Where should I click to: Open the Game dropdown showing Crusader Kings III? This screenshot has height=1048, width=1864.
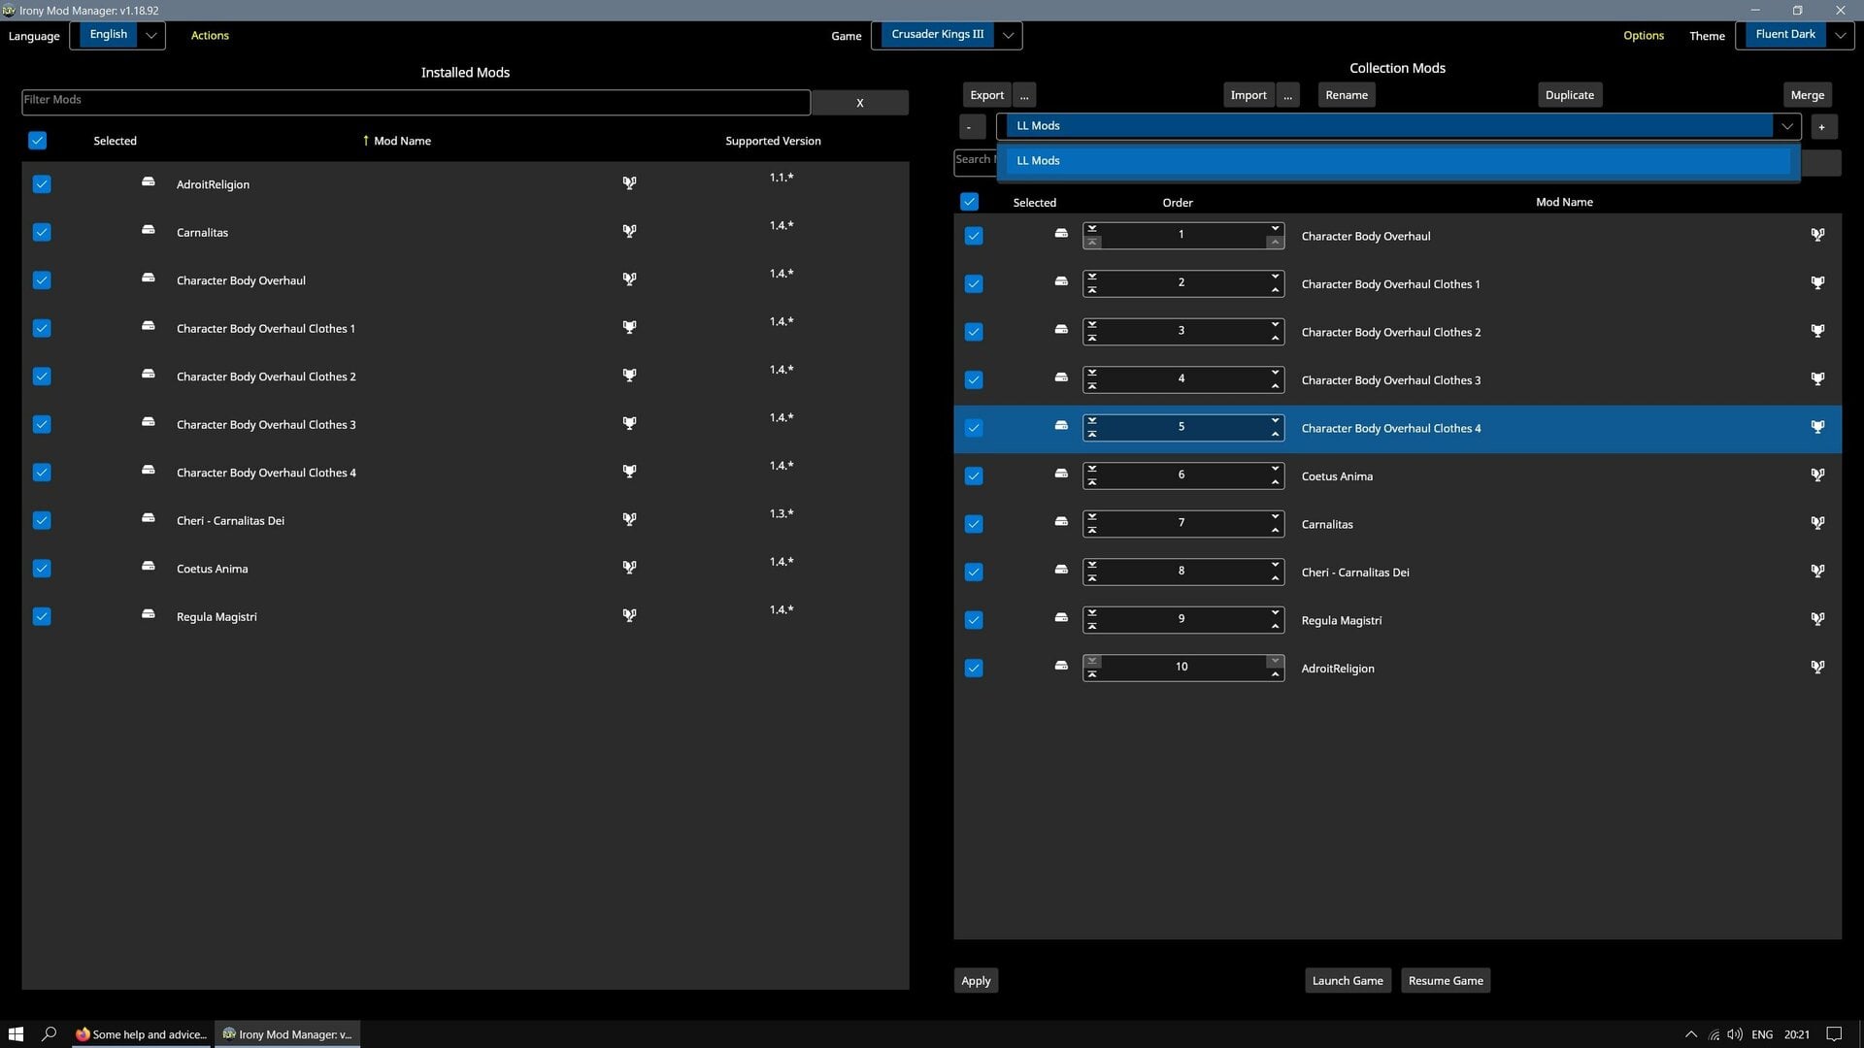(x=947, y=35)
